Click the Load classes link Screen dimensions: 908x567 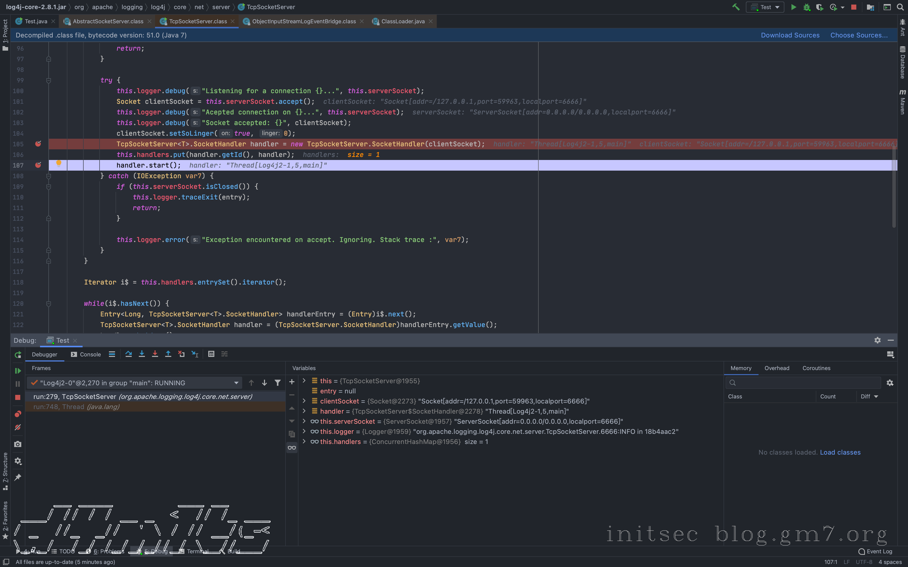840,452
